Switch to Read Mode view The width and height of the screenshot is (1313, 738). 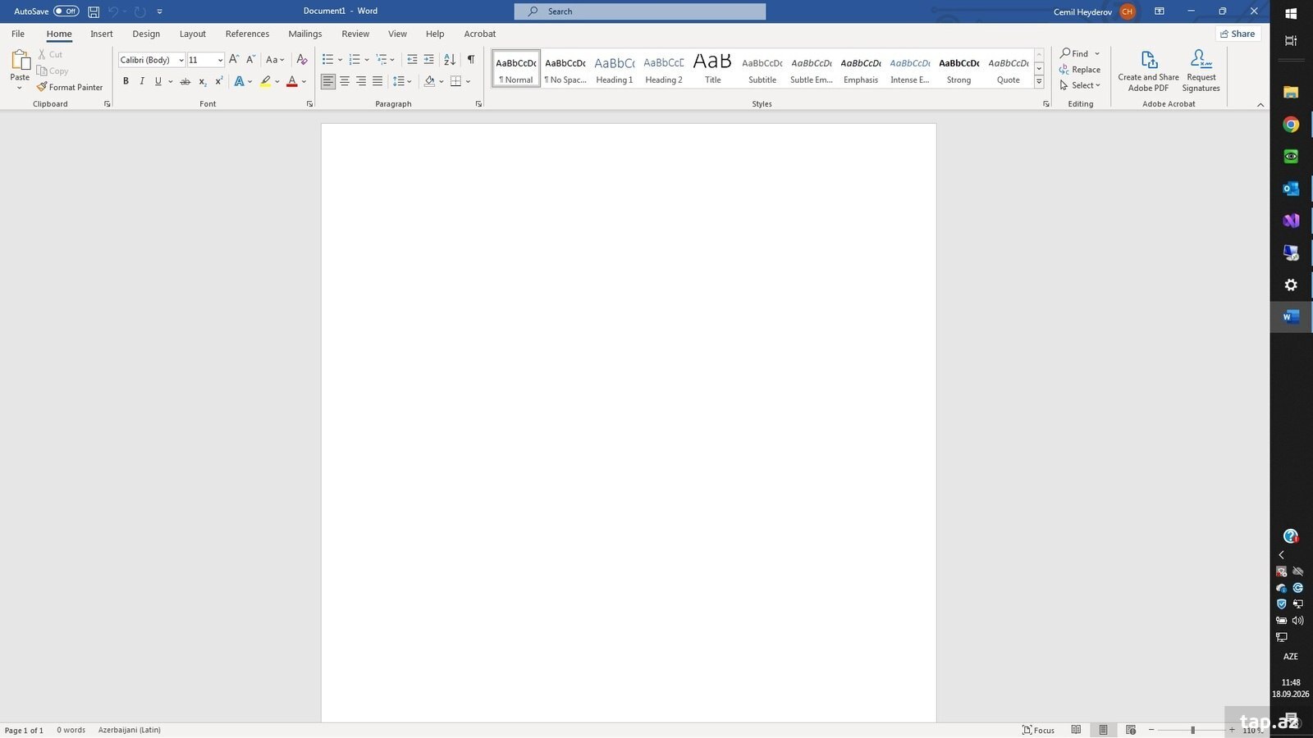coord(1076,730)
